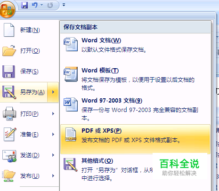This screenshot has height=191, width=219.
Task: Click description text starting 打开“另存为”对话框
Action: click(x=117, y=174)
